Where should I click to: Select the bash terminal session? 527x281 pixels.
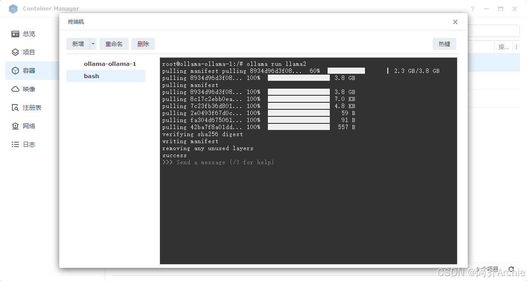click(106, 76)
